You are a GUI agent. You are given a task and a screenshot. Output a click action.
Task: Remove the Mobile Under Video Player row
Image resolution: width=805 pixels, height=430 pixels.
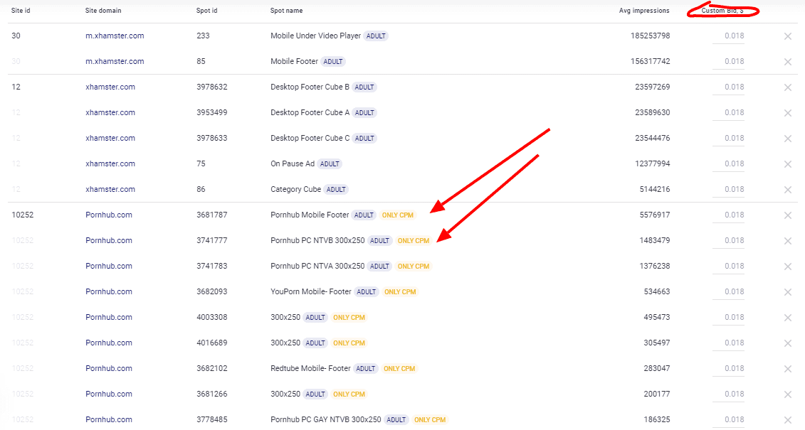point(787,36)
